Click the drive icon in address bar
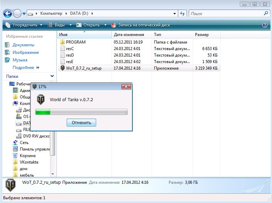 (30, 14)
